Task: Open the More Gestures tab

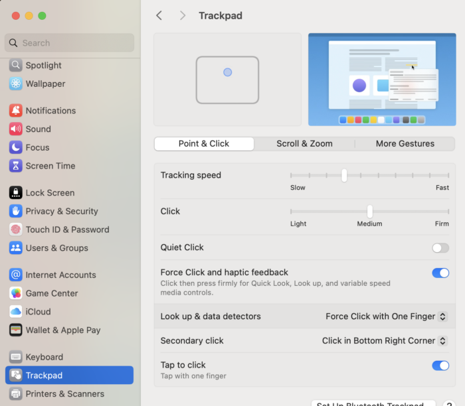Action: (405, 144)
